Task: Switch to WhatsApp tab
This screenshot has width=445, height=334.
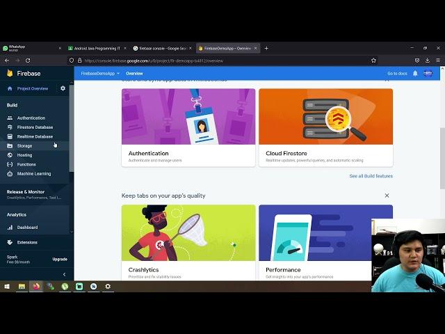Action: tap(32, 48)
